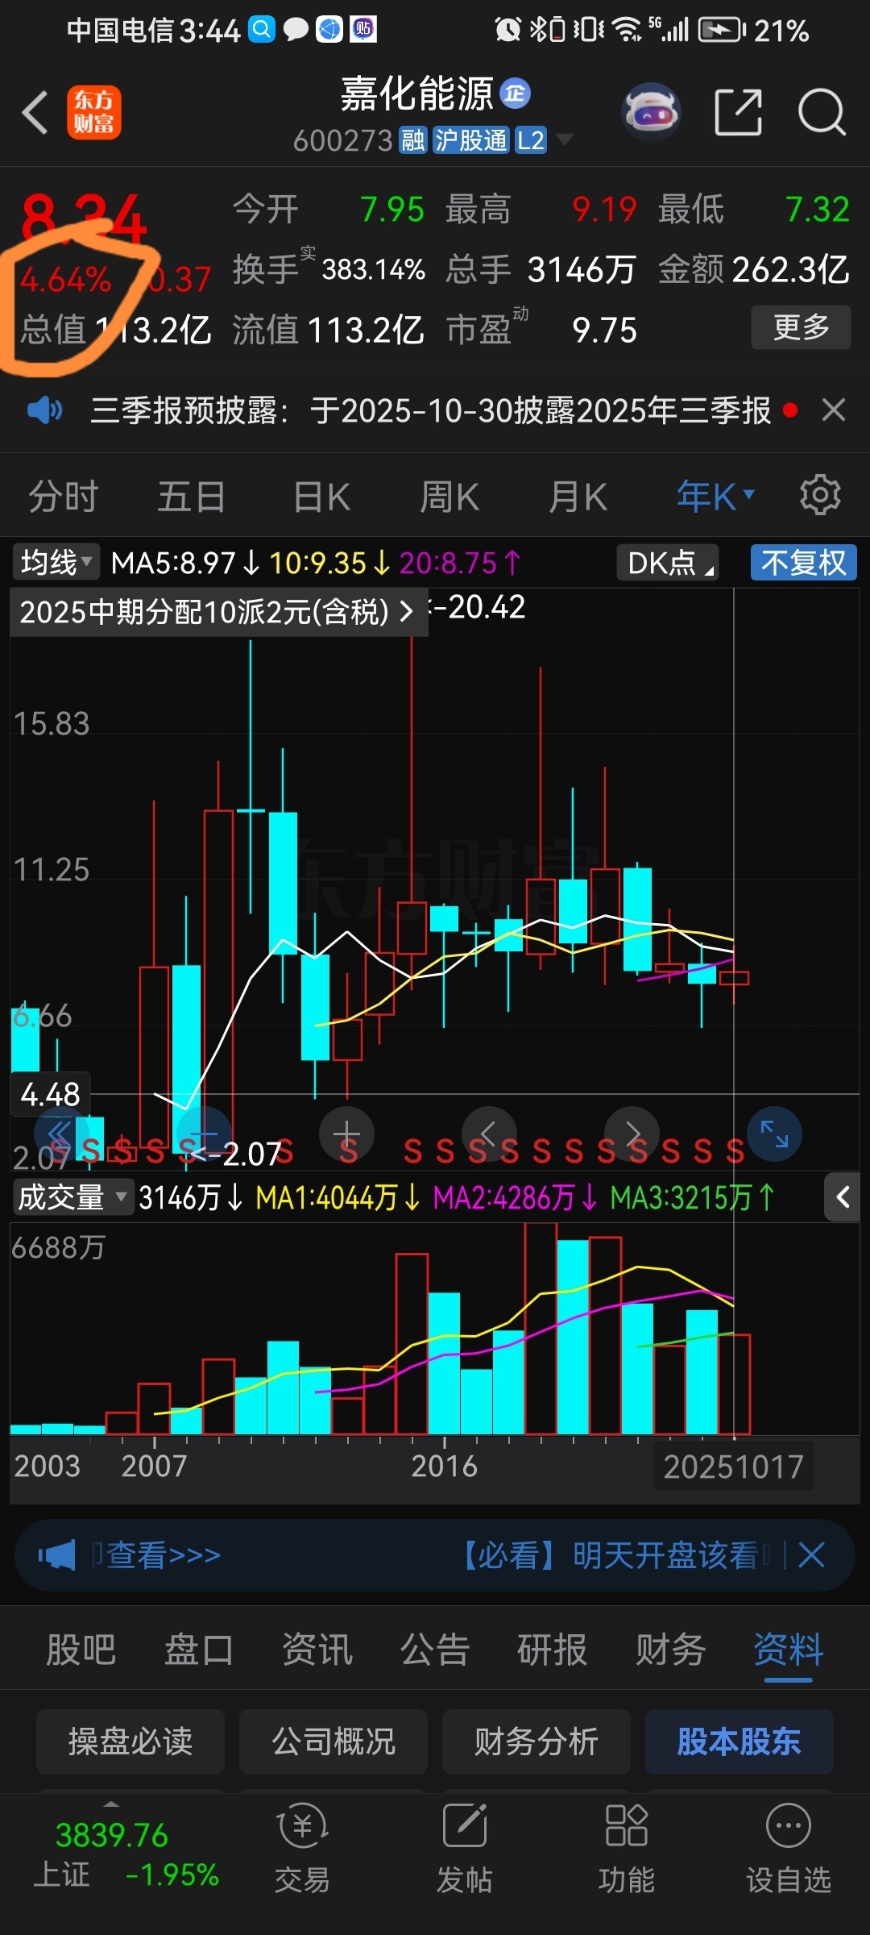Switch to 月K chart tab
870x1935 pixels.
point(578,496)
